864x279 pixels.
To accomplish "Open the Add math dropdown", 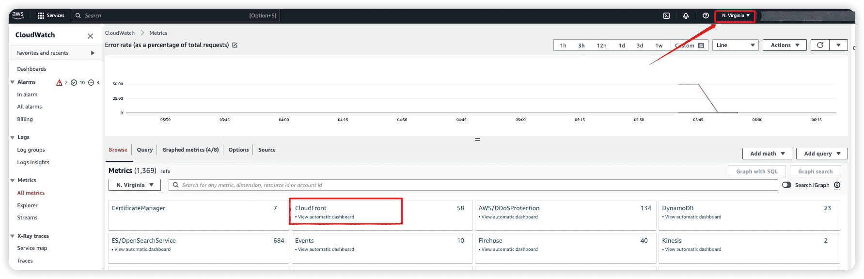I will click(767, 154).
